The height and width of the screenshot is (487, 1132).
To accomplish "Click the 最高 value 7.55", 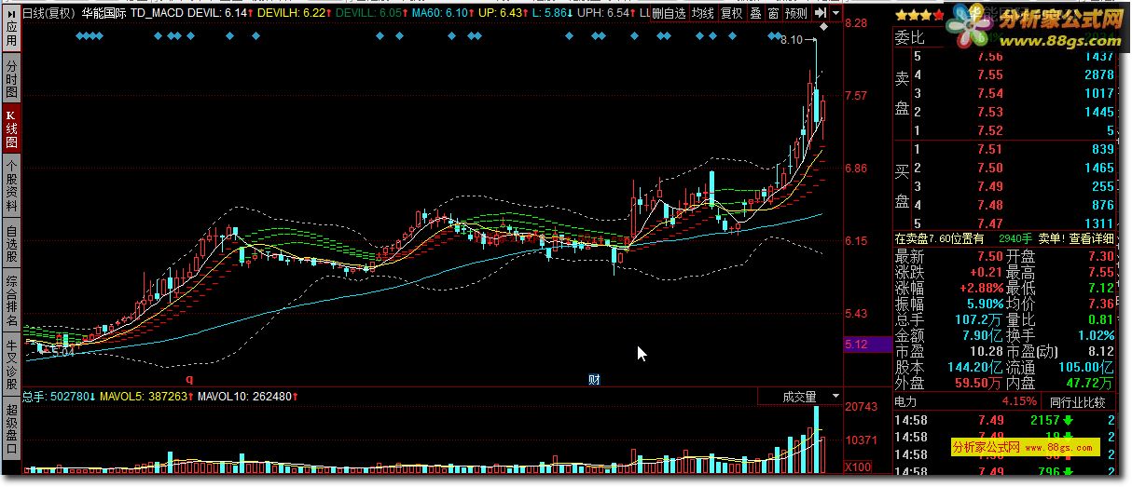I will point(1100,273).
